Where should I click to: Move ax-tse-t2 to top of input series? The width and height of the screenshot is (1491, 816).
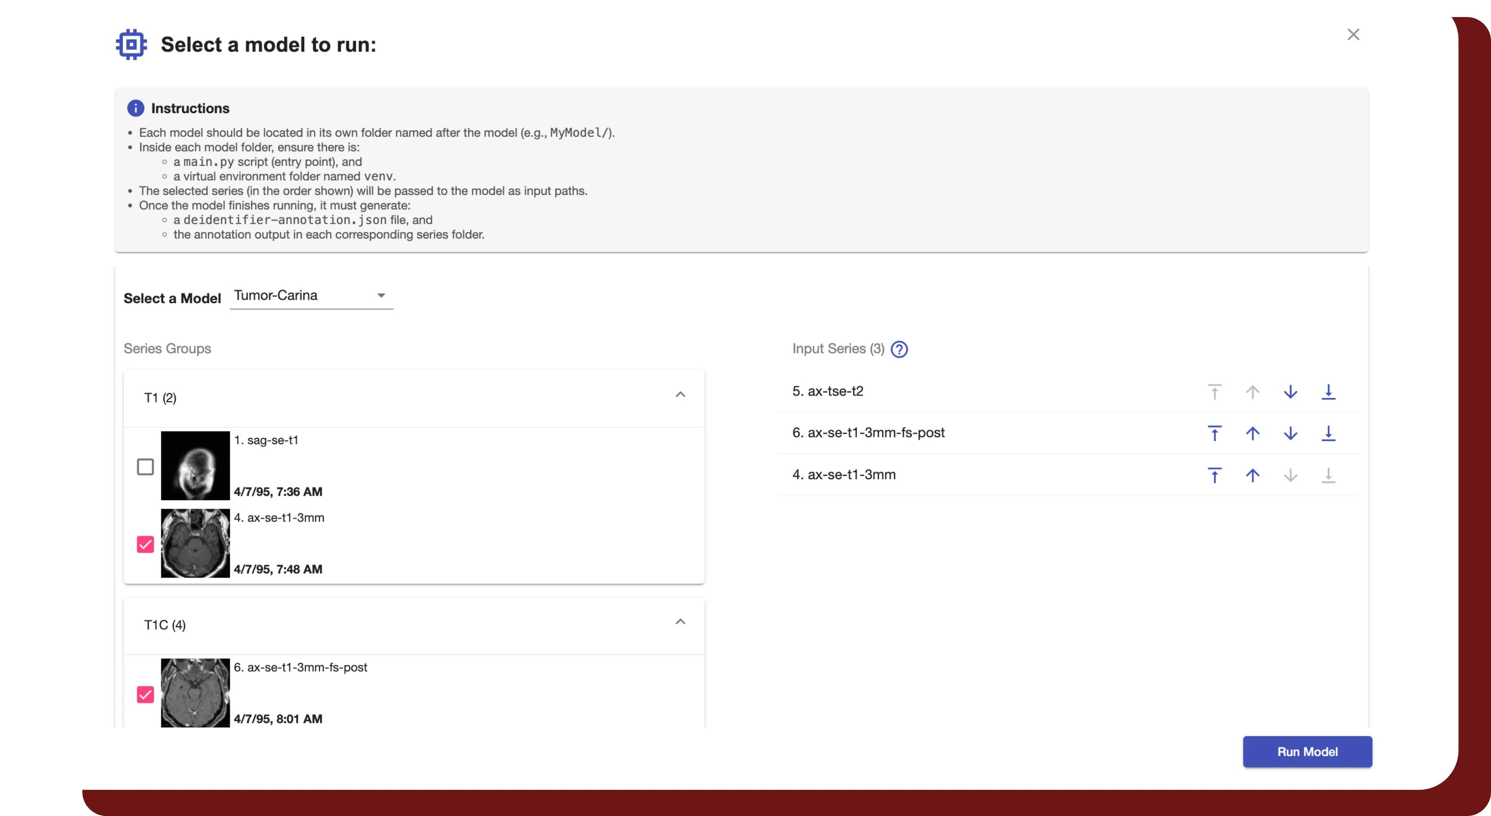pyautogui.click(x=1214, y=391)
